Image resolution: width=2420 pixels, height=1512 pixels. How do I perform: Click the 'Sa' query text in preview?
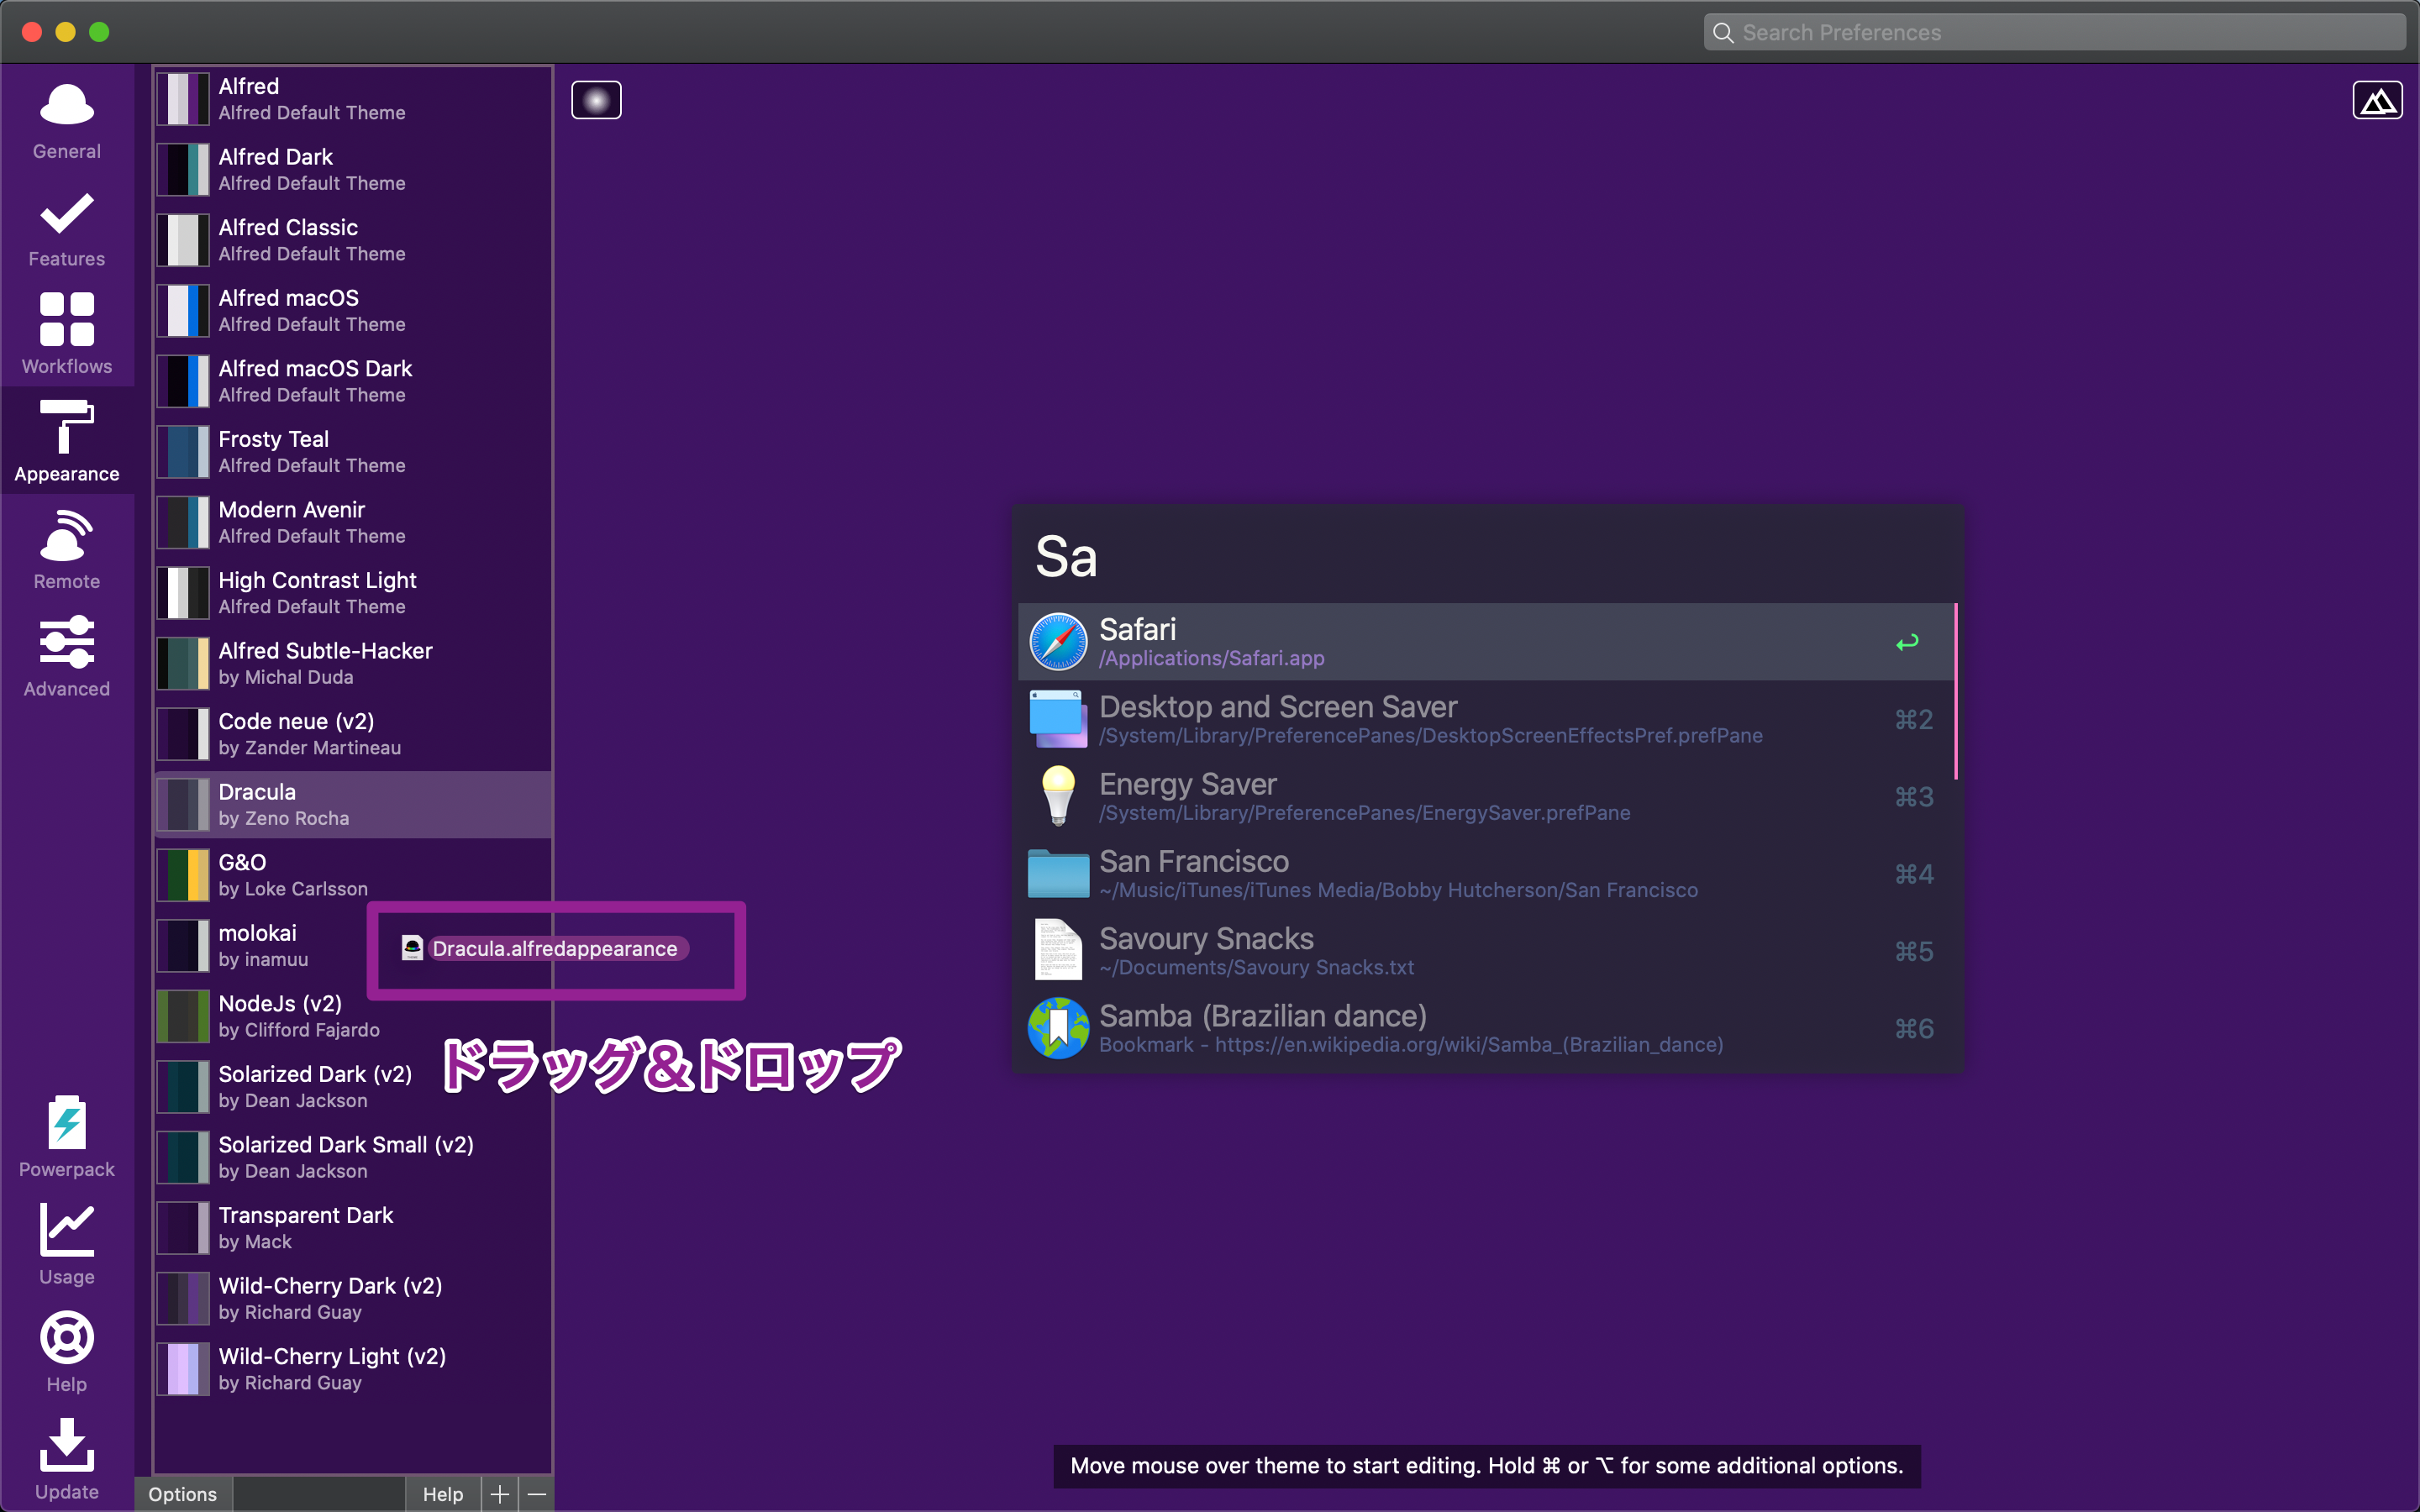point(1066,557)
